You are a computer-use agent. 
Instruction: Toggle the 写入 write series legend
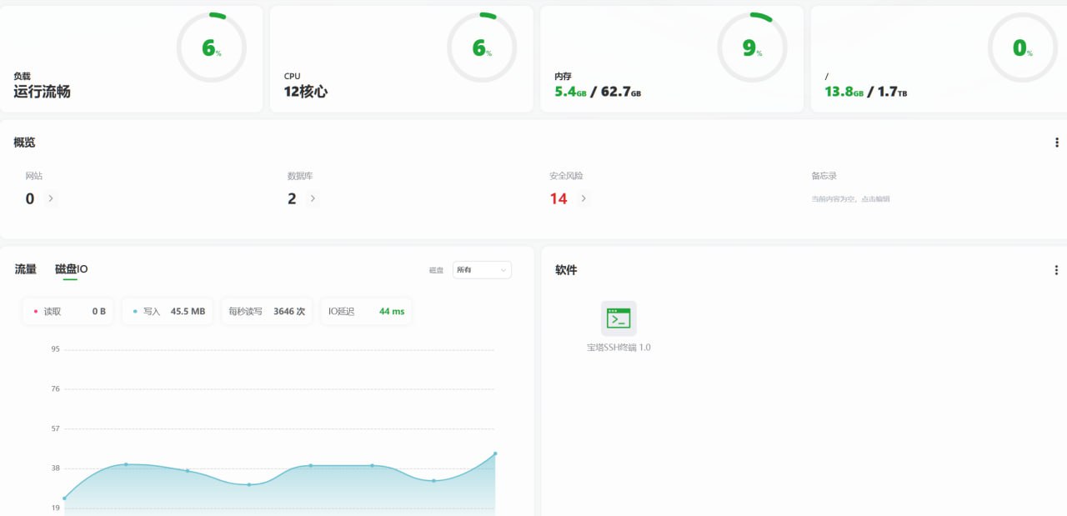click(x=167, y=312)
